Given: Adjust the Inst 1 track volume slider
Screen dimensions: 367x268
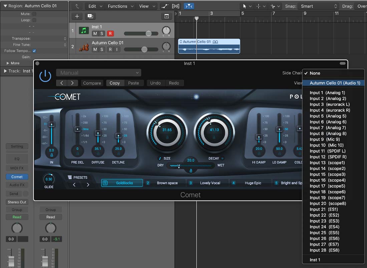Looking at the screenshot, I should (148, 33).
